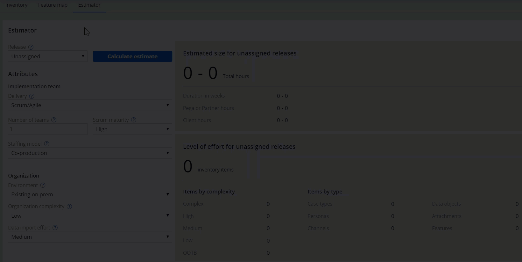Click help icon for Number of teams

[x=54, y=120]
